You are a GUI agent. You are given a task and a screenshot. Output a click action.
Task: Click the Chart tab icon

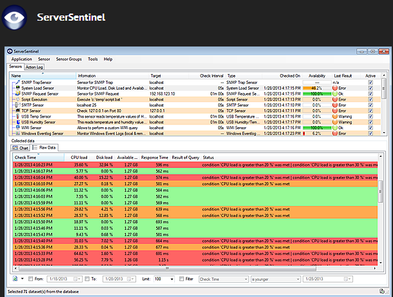click(x=15, y=148)
